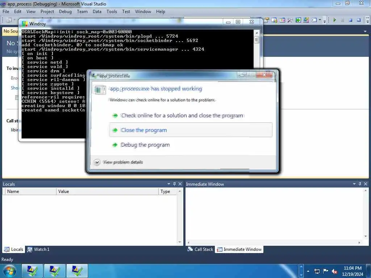Open toolbar options overflow beside Command Window

[324, 21]
